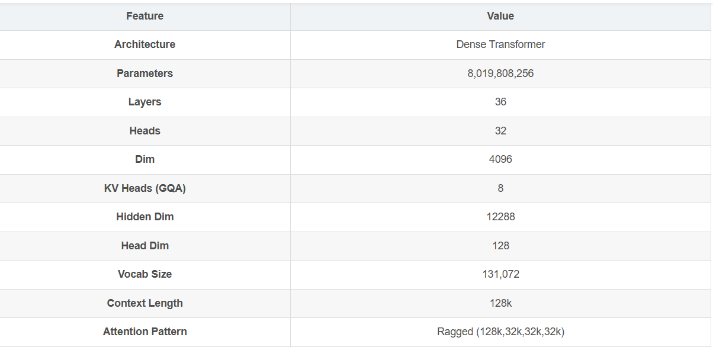Click the Feature column header
713x347 pixels.
click(x=144, y=16)
